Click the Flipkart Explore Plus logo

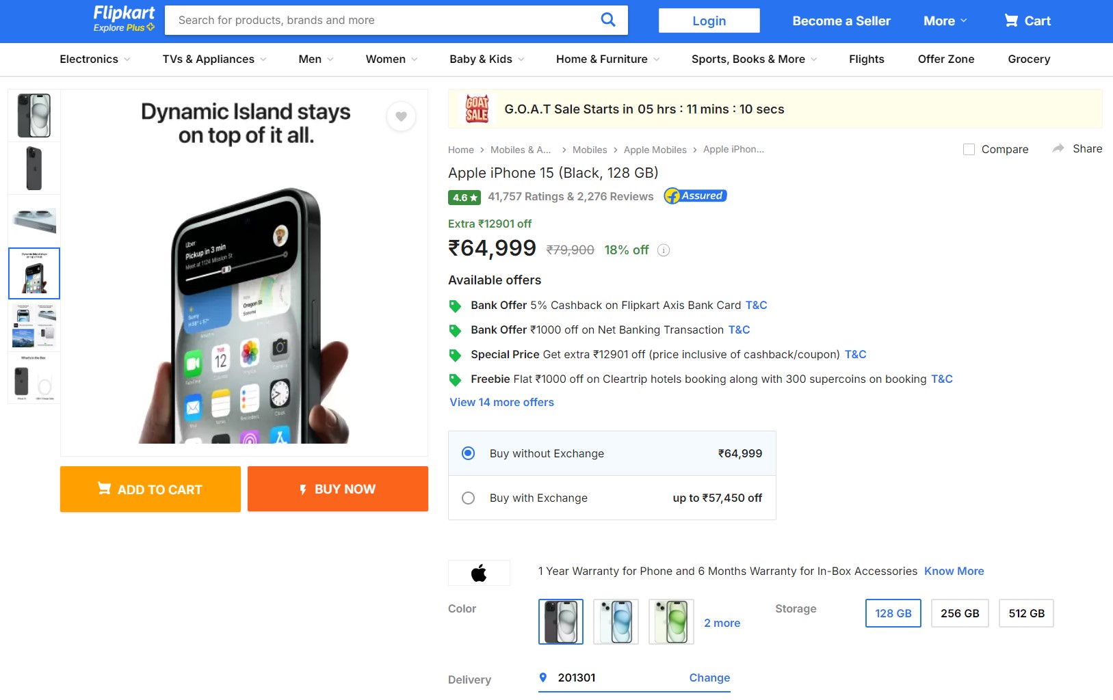click(x=124, y=18)
